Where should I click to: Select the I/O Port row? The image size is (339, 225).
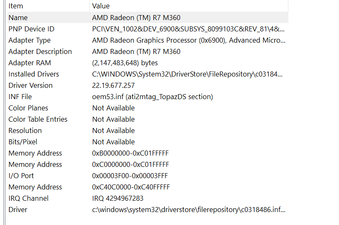coord(148,176)
